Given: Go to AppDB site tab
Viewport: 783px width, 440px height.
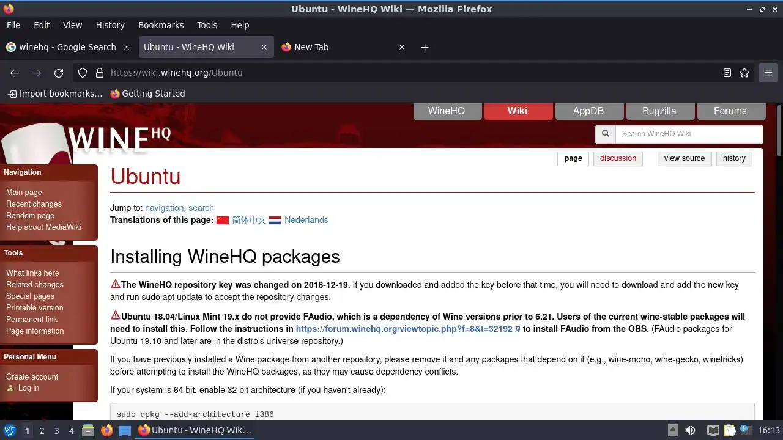Looking at the screenshot, I should point(588,111).
